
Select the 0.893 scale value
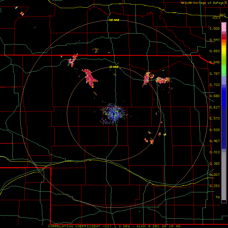pyautogui.click(x=215, y=51)
